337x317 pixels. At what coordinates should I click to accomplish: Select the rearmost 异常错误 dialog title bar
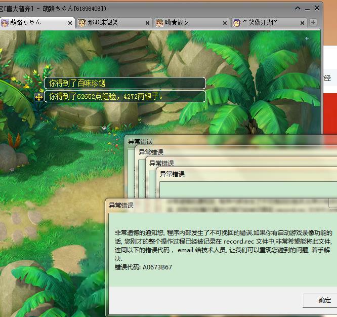click(x=231, y=141)
